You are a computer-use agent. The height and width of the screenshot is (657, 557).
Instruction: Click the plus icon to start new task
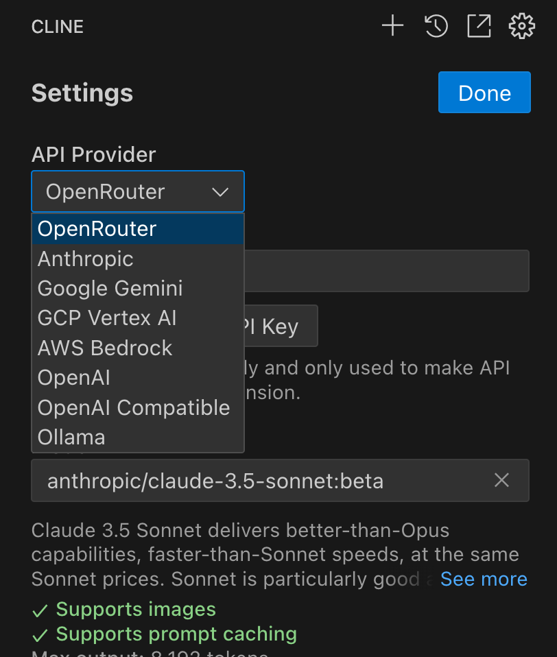click(x=392, y=27)
